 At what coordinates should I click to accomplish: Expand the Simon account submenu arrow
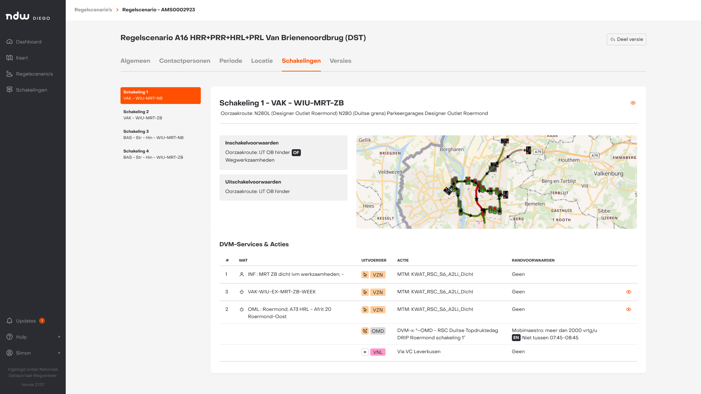click(x=59, y=353)
